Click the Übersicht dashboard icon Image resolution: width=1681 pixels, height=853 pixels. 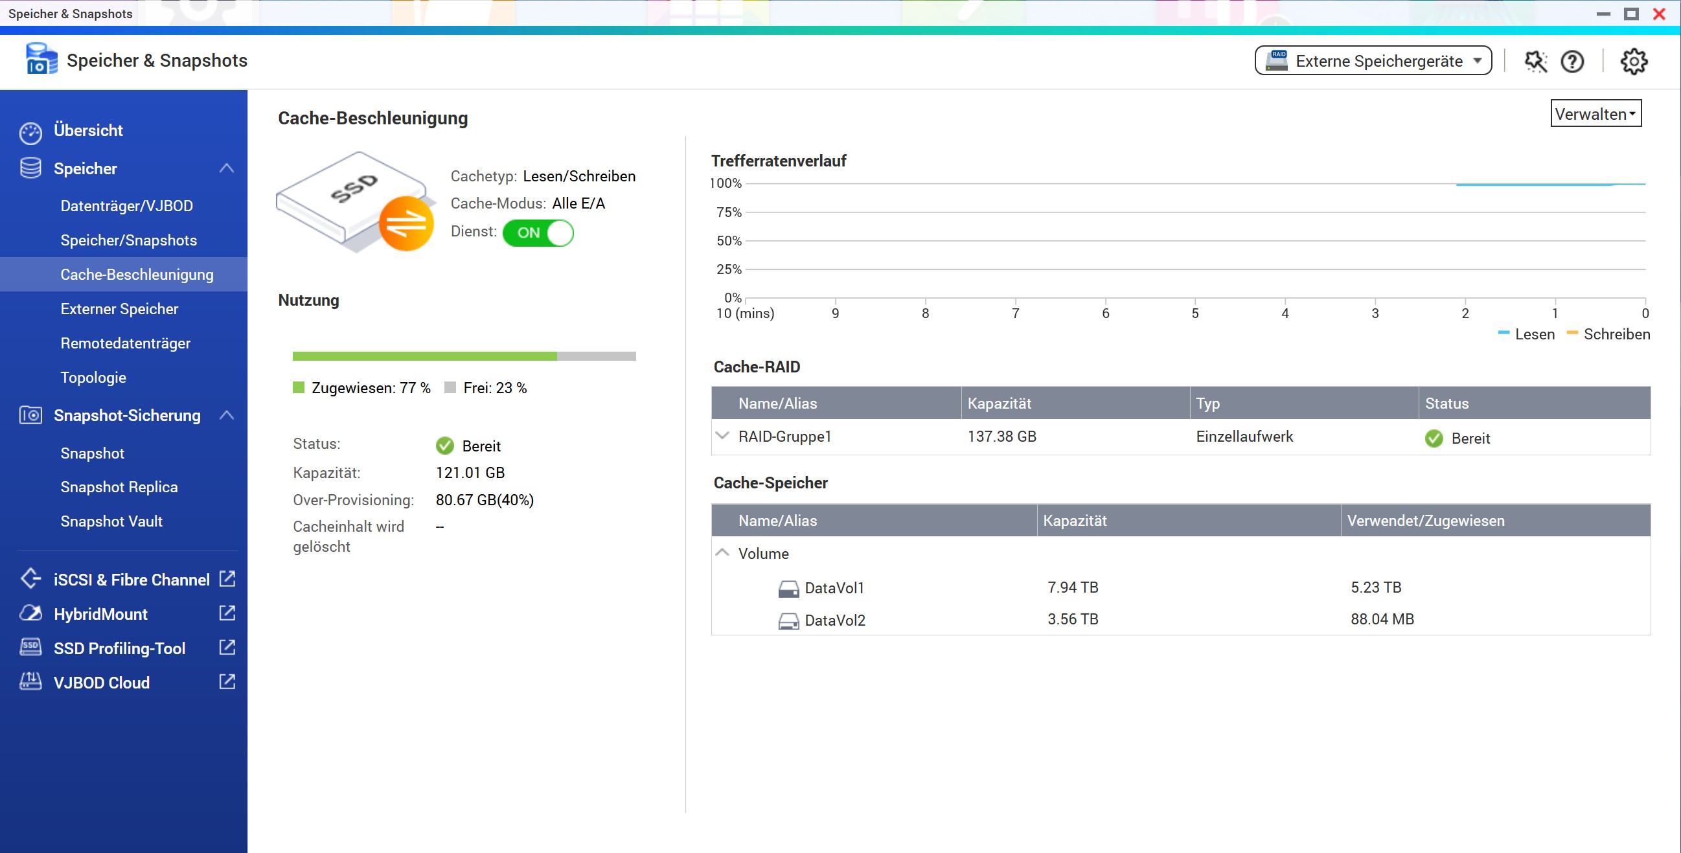pos(30,131)
